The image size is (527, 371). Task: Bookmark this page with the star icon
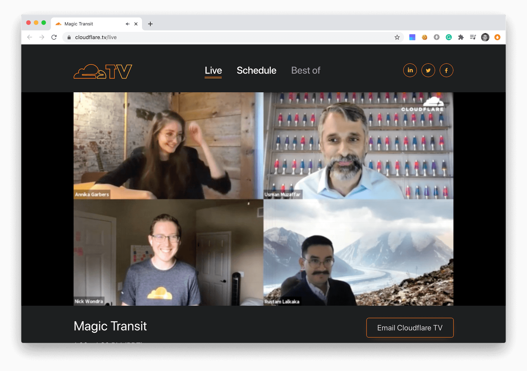click(397, 37)
